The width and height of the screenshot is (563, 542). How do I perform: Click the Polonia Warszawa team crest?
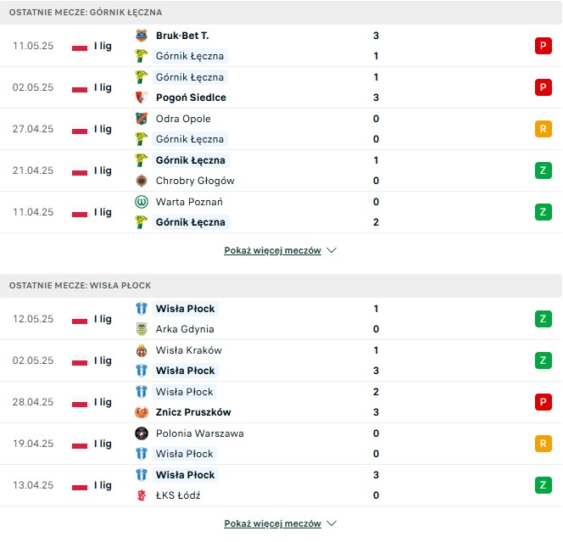142,433
